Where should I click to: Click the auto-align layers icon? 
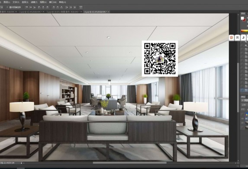click(x=81, y=7)
